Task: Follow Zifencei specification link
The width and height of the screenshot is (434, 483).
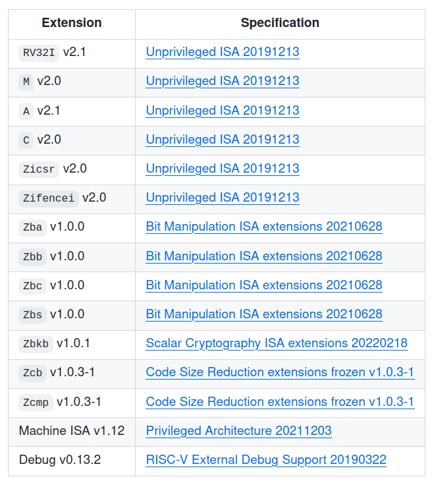Action: point(223,198)
